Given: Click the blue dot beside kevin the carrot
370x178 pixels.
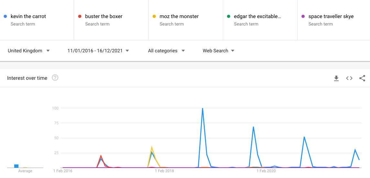Looking at the screenshot, I should click(x=5, y=16).
